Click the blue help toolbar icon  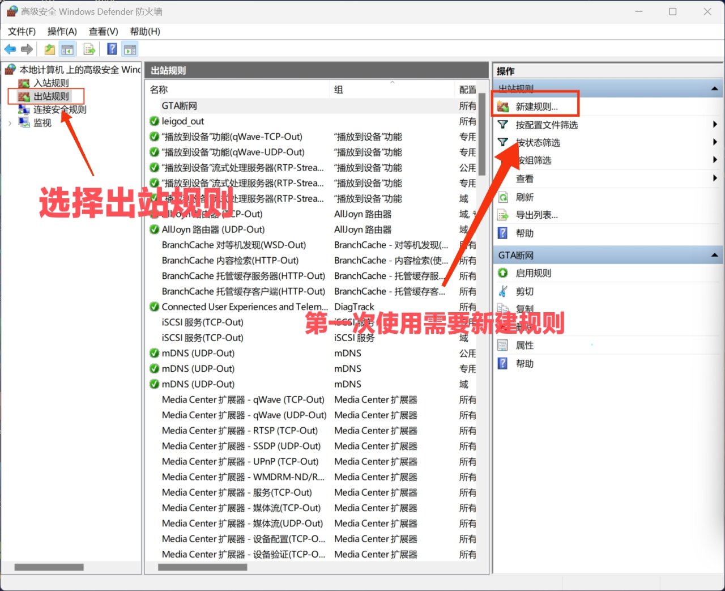(x=112, y=49)
